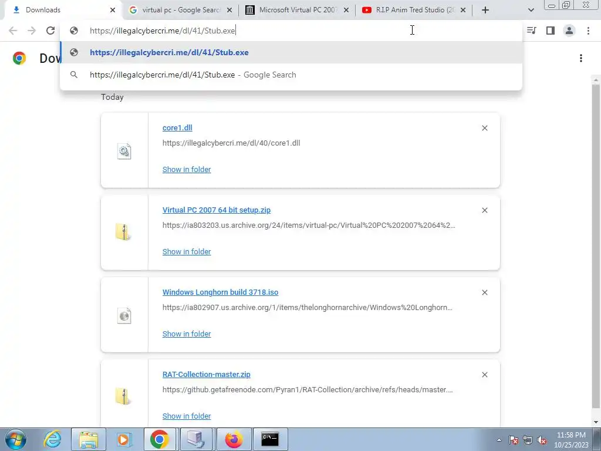Click the core1.dll file icon
The width and height of the screenshot is (601, 451).
[x=124, y=152]
